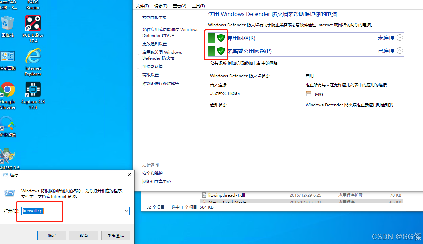Open 启用或关闭 Windows Defender 防火墙 link
This screenshot has width=423, height=244.
[162, 55]
